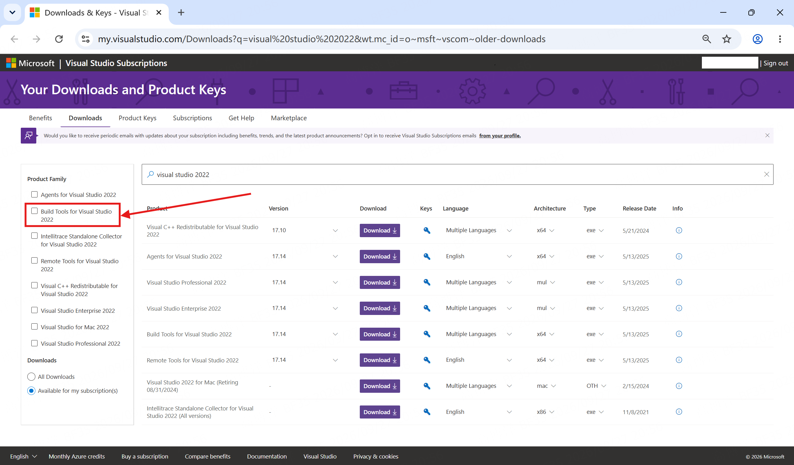
Task: Expand mac architecture dropdown for Visual Studio for Mac
Action: 553,386
